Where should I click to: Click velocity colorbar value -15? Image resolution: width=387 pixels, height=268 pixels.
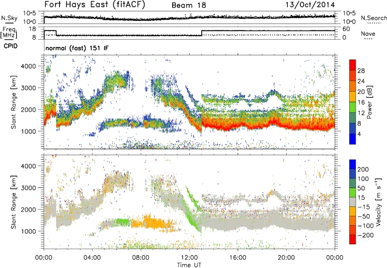point(364,207)
